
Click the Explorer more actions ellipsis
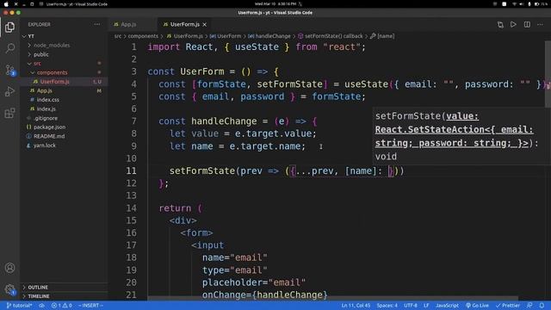coord(97,24)
